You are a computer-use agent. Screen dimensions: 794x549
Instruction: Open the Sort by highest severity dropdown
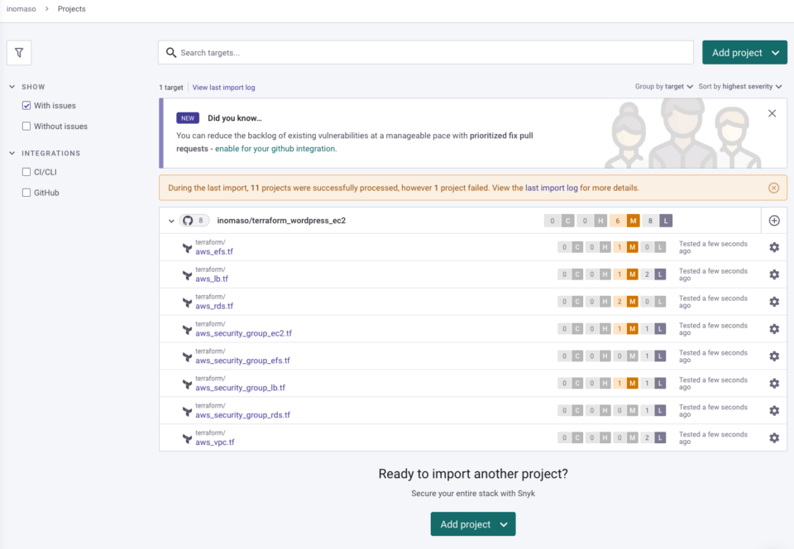(740, 86)
